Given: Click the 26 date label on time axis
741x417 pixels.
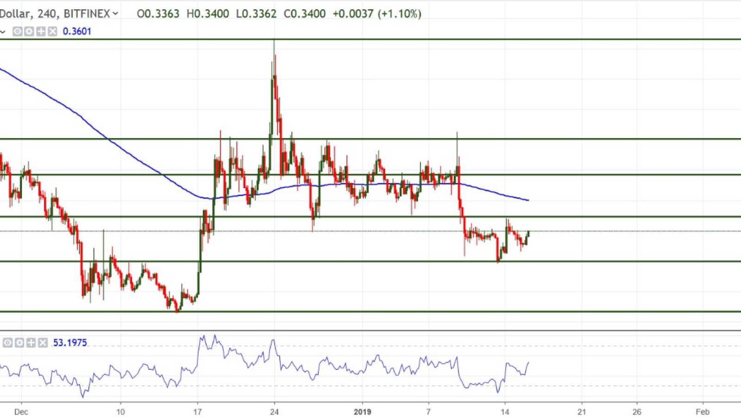Looking at the screenshot, I should (x=637, y=412).
